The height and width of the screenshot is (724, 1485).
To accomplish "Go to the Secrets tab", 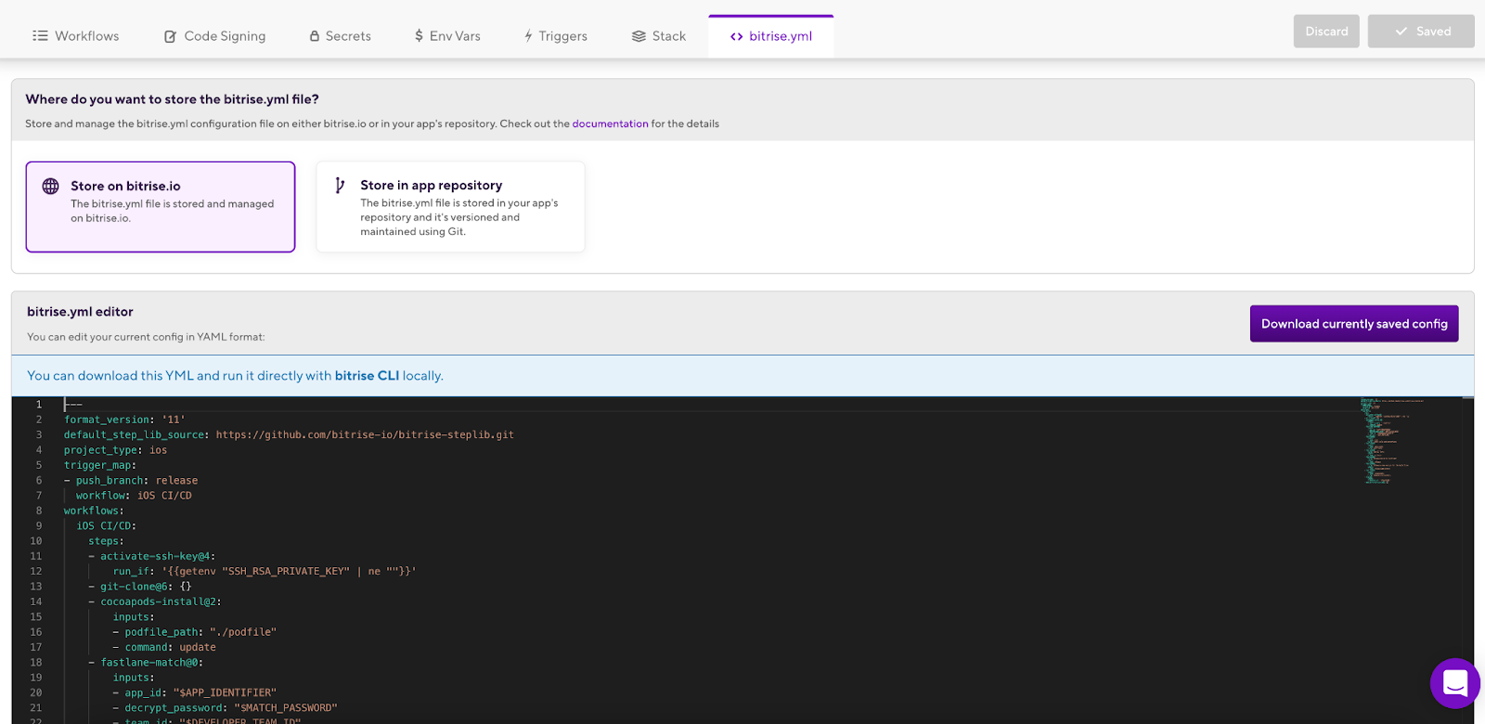I will [x=341, y=36].
